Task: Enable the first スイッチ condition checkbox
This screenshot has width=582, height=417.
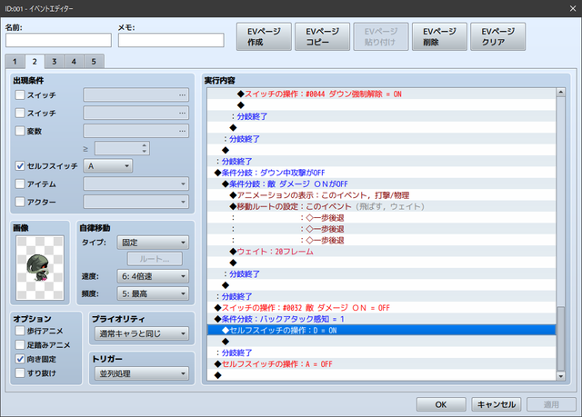Action: [20, 94]
